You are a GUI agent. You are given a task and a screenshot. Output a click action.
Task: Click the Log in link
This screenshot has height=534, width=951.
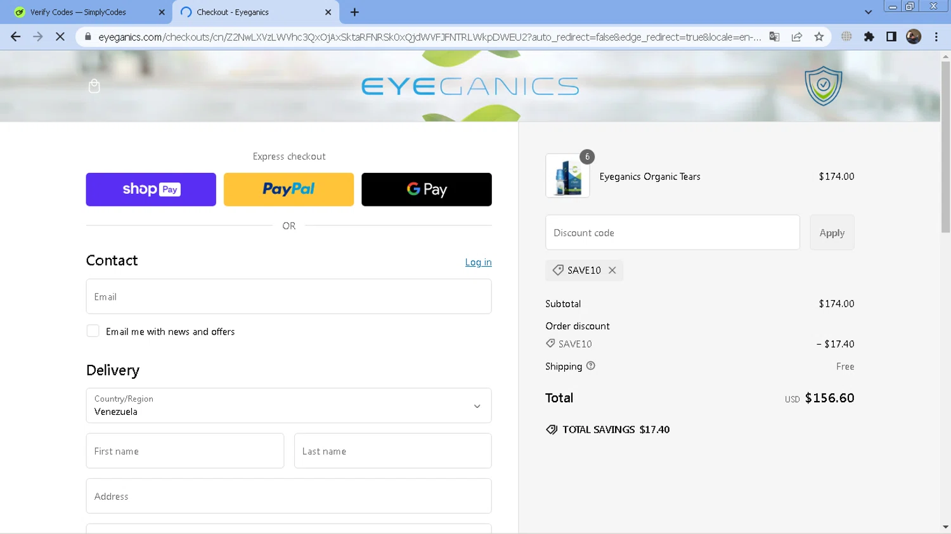(x=478, y=262)
